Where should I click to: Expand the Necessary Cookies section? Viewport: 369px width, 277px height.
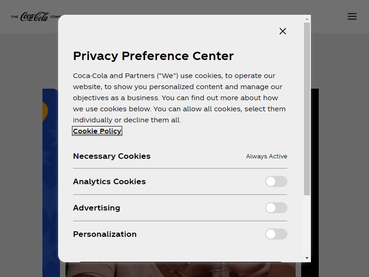tap(112, 156)
